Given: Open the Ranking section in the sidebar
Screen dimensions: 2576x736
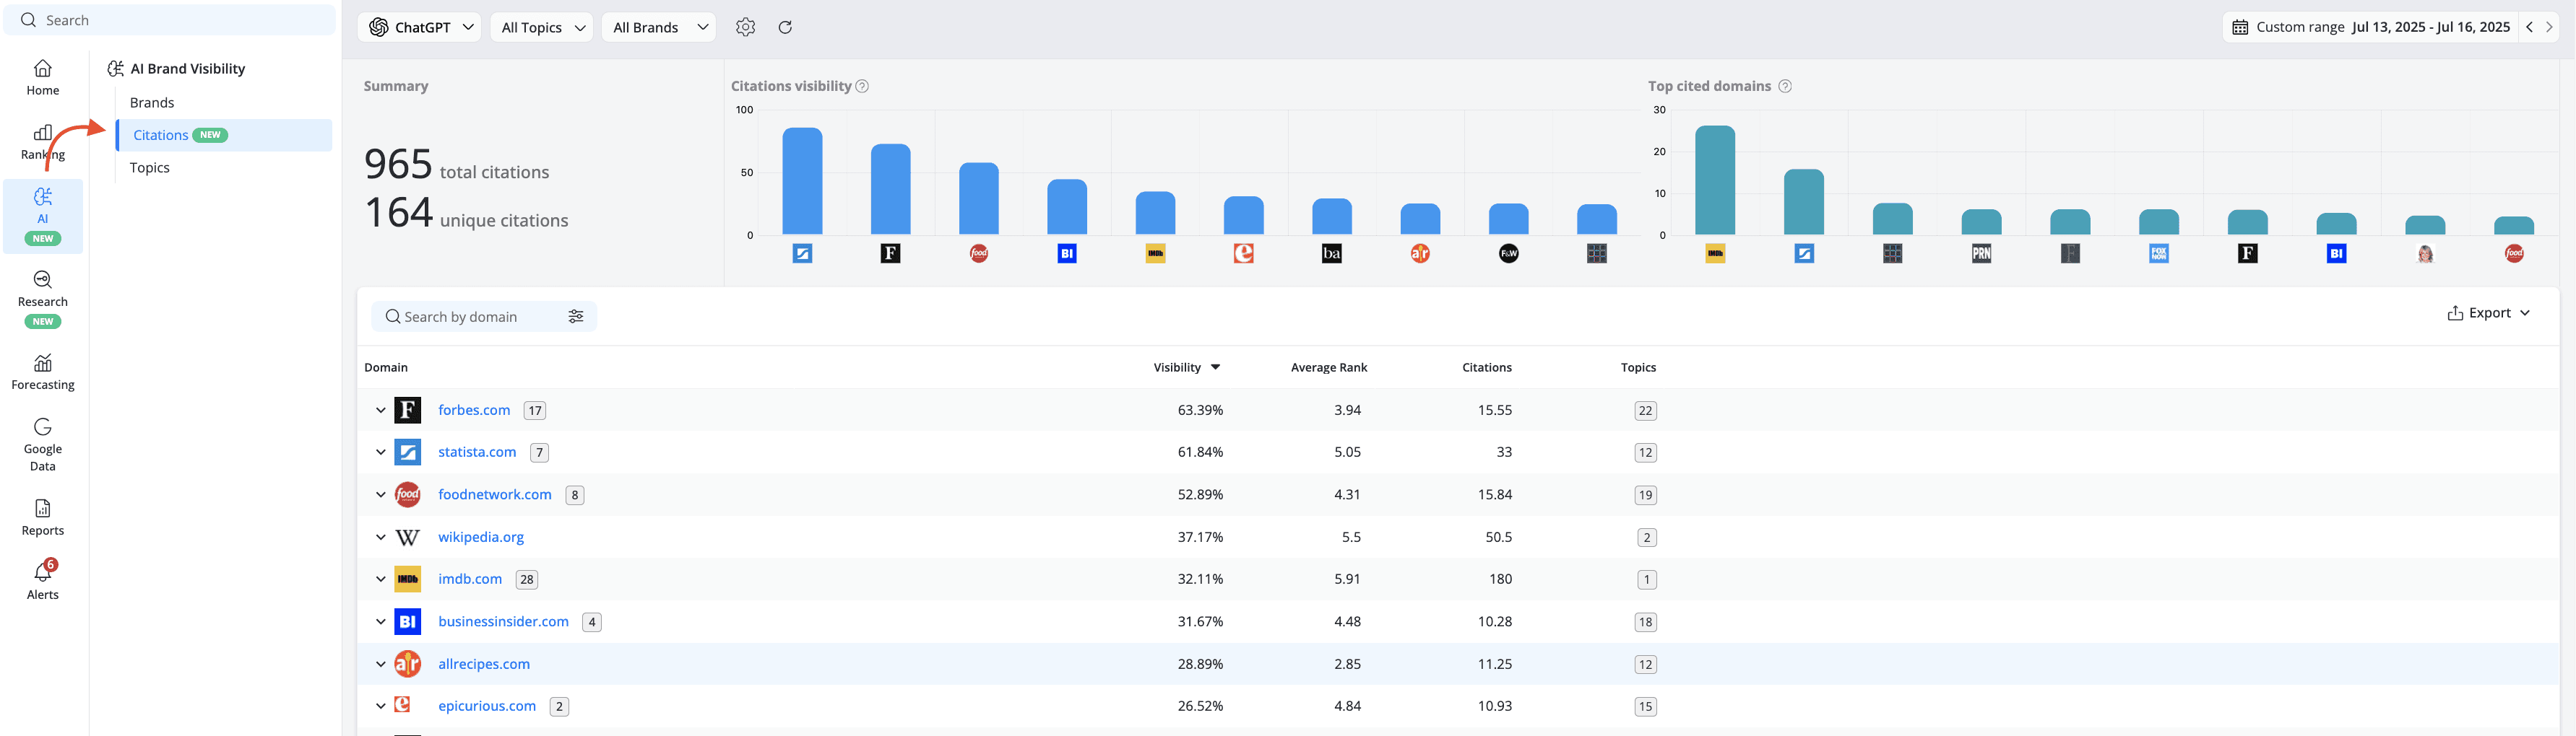Looking at the screenshot, I should coord(43,143).
